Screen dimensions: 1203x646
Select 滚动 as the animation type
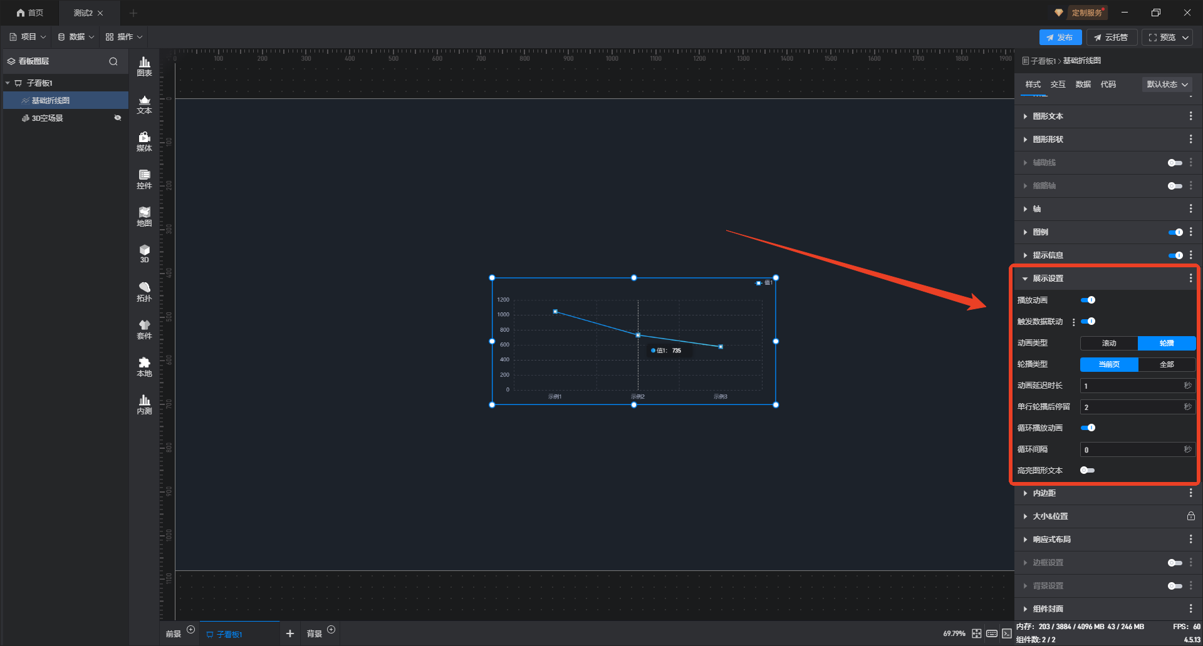pos(1108,343)
